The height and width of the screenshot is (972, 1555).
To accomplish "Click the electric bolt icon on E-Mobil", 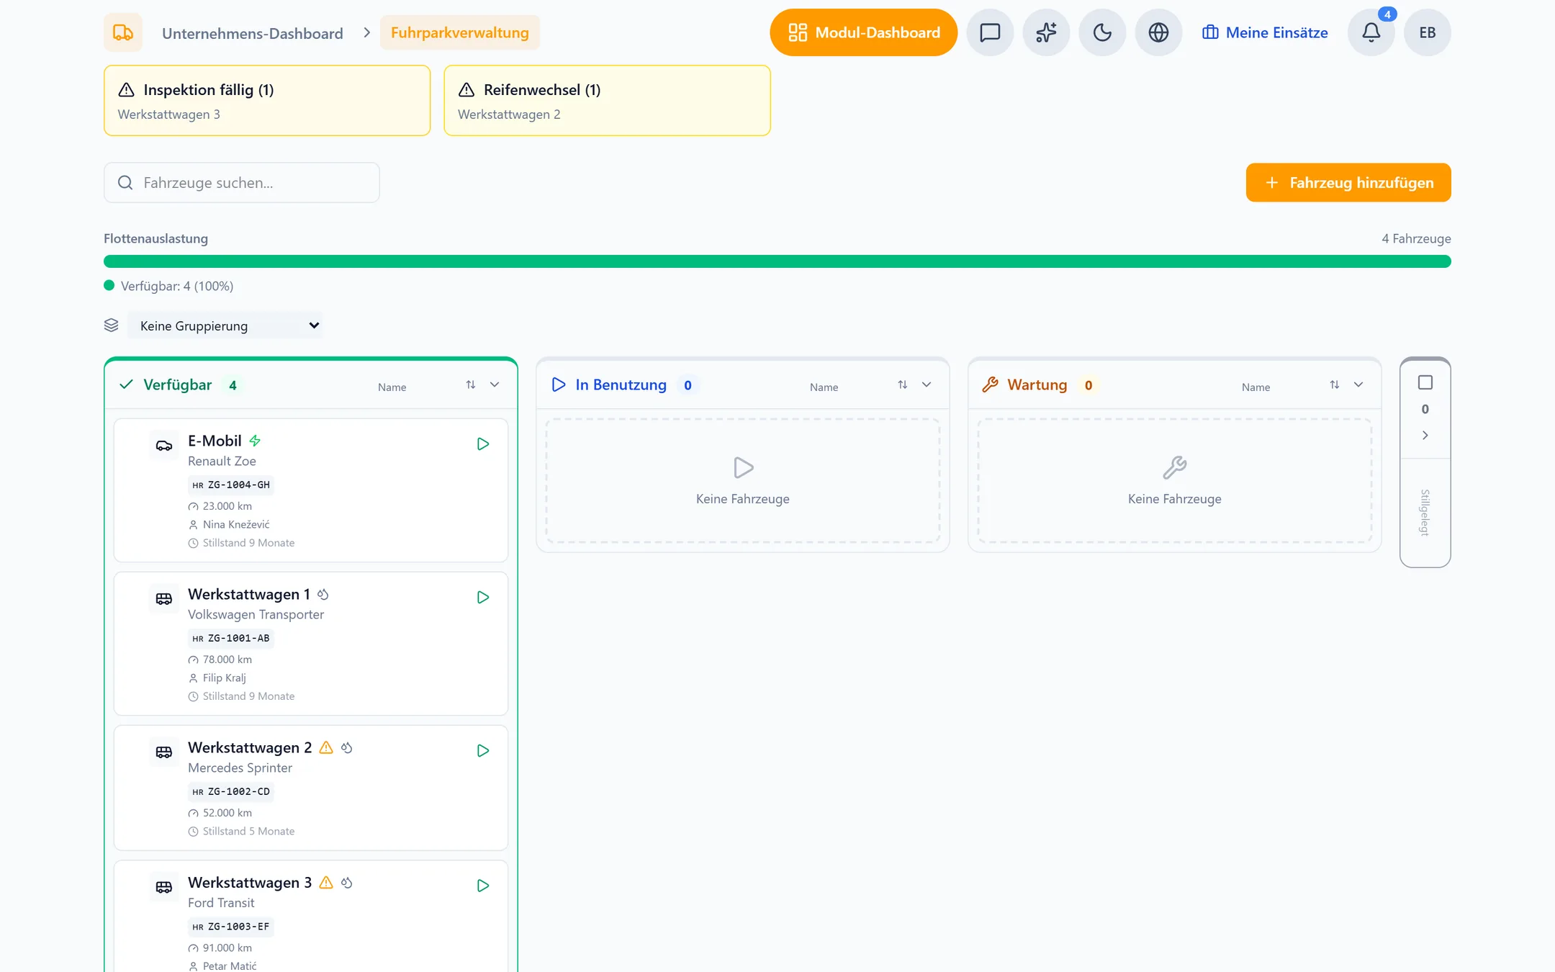I will pos(255,441).
